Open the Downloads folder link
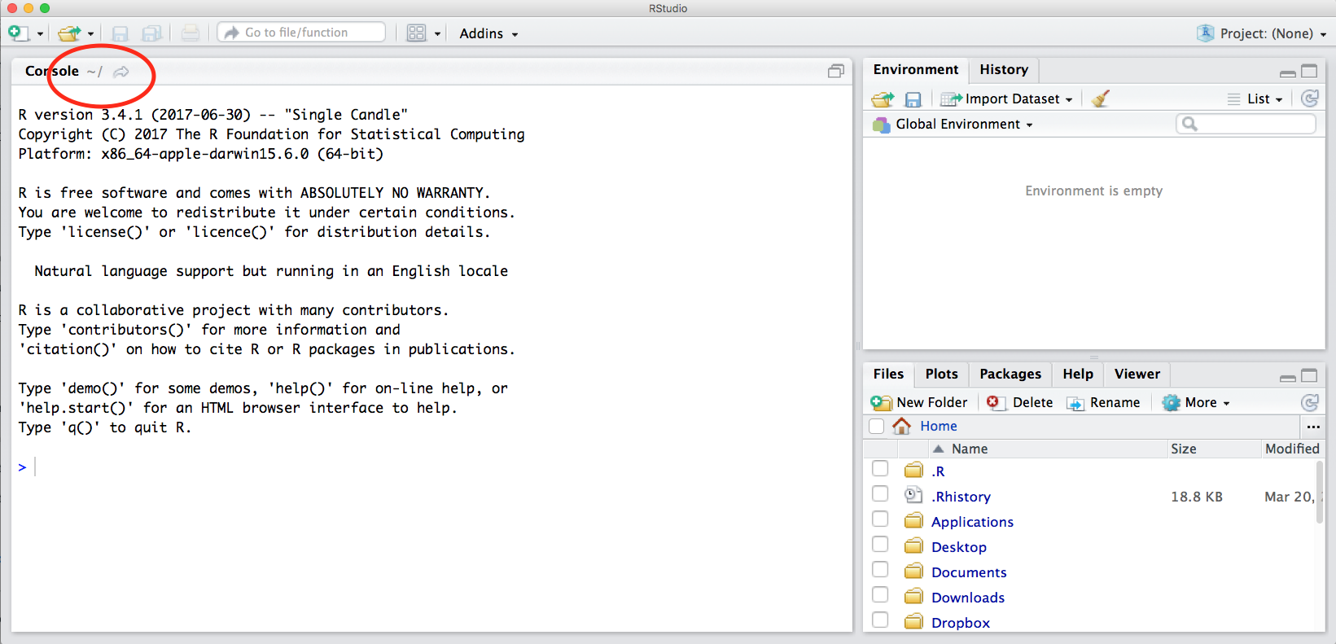Image resolution: width=1336 pixels, height=644 pixels. 968,598
